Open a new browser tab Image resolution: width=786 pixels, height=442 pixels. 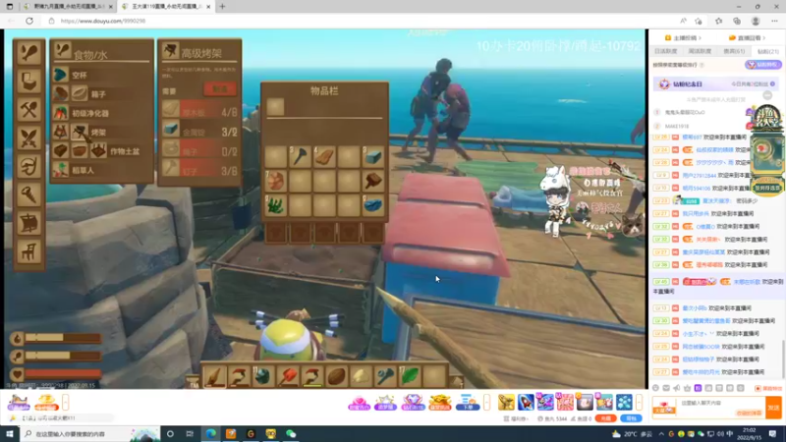222,7
